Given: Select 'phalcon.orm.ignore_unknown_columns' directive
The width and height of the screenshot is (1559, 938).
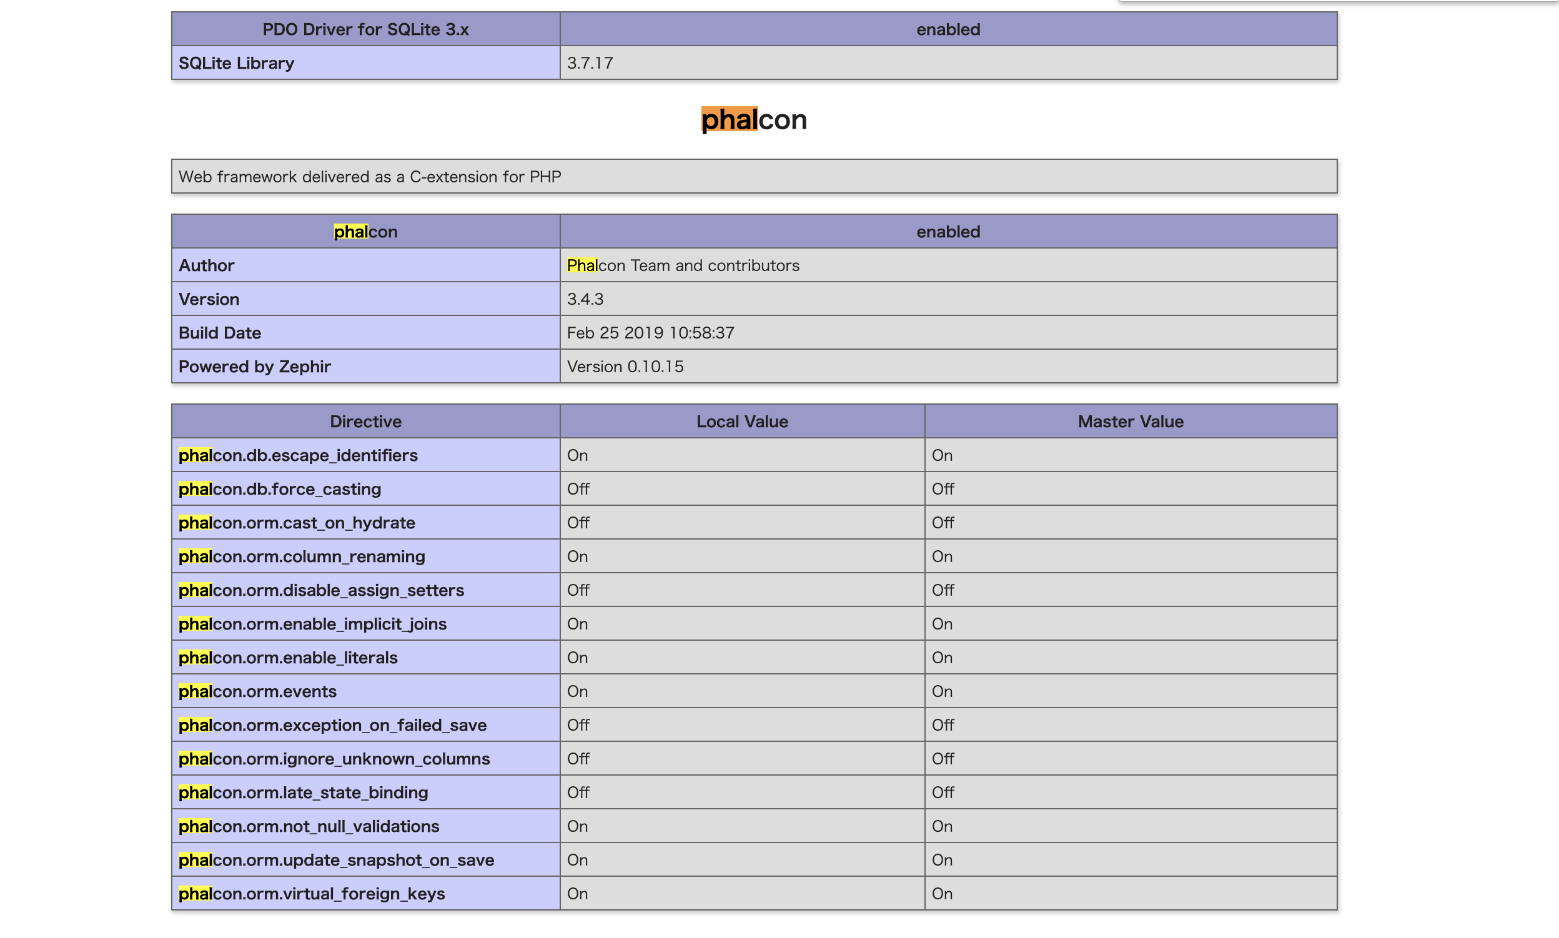Looking at the screenshot, I should pos(334,759).
